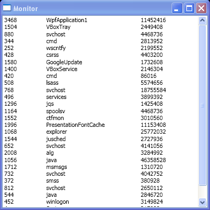Click the alg process name
This screenshot has height=210, width=210.
[50, 153]
